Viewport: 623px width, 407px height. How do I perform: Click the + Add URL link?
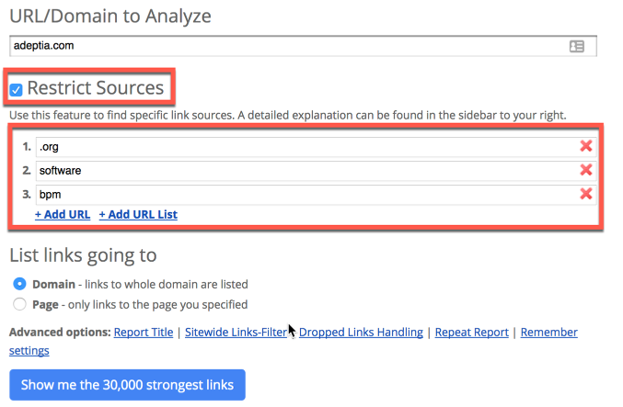63,214
